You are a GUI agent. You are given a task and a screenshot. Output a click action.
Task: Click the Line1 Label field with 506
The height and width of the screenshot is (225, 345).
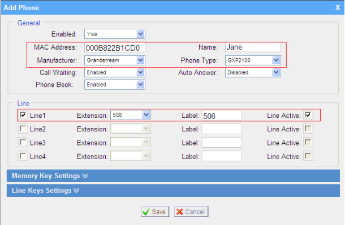click(222, 116)
